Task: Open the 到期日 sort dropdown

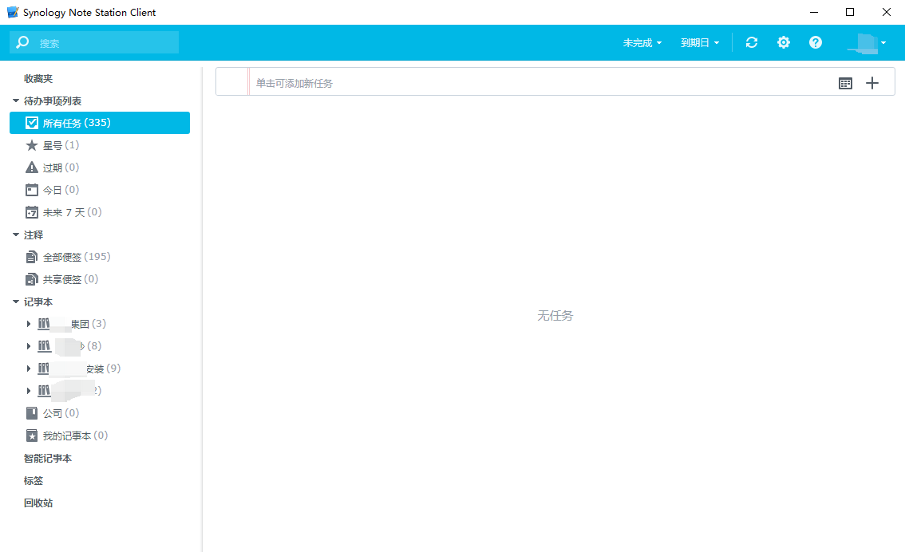Action: pyautogui.click(x=700, y=43)
